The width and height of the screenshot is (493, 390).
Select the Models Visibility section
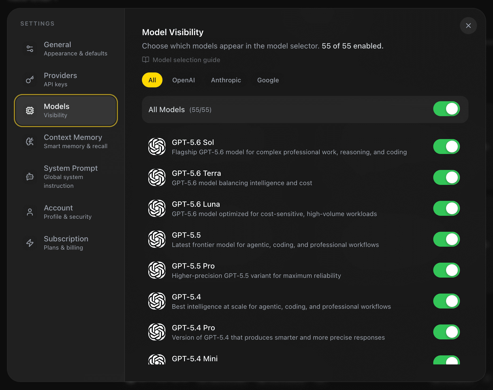pyautogui.click(x=66, y=111)
